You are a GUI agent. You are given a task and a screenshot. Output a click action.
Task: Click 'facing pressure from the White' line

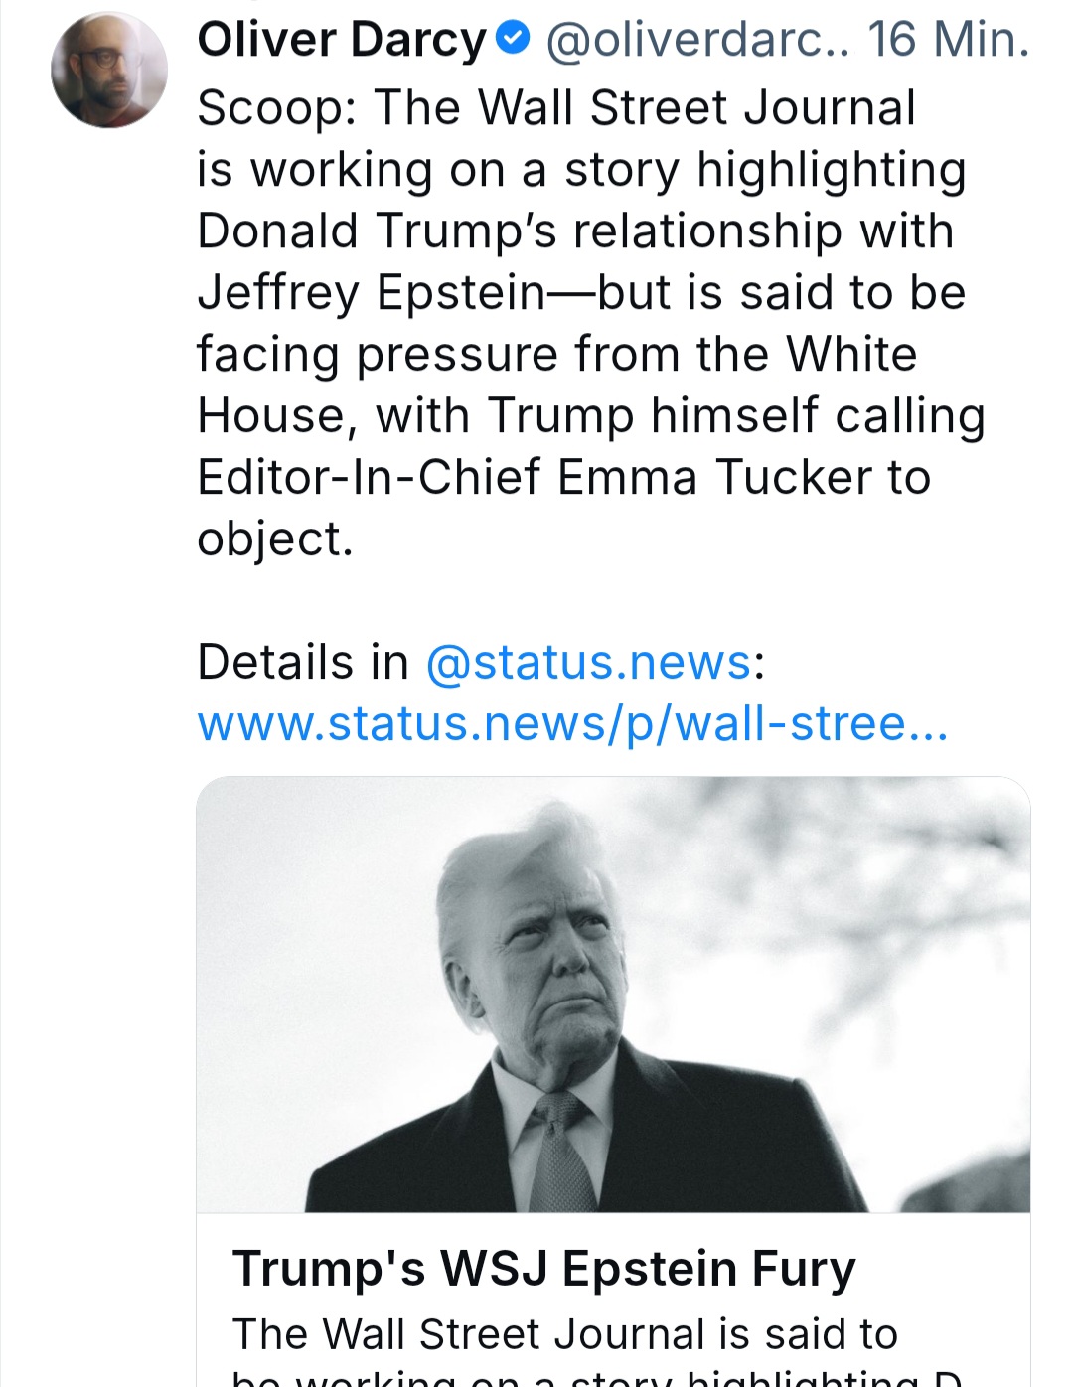[x=556, y=355]
